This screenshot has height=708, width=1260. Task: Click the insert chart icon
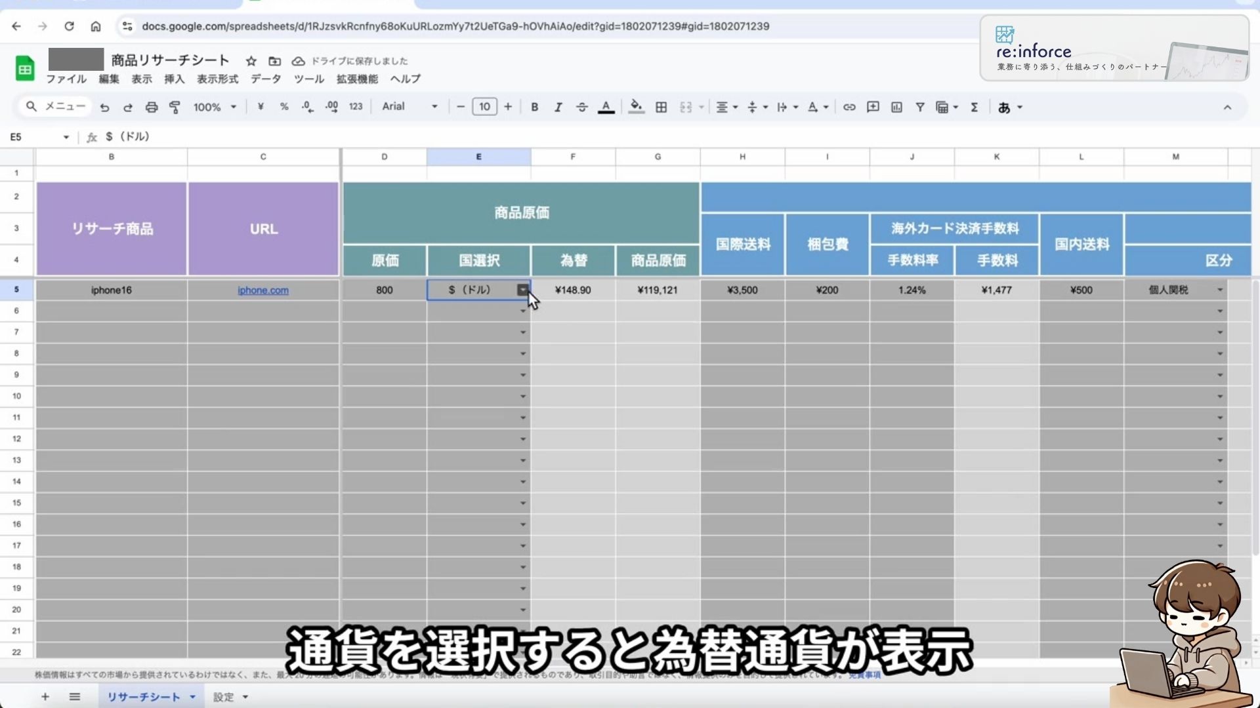[896, 107]
